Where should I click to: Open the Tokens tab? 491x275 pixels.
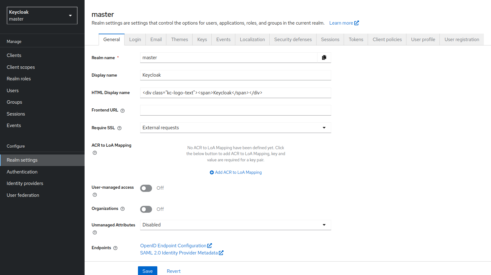(x=356, y=40)
